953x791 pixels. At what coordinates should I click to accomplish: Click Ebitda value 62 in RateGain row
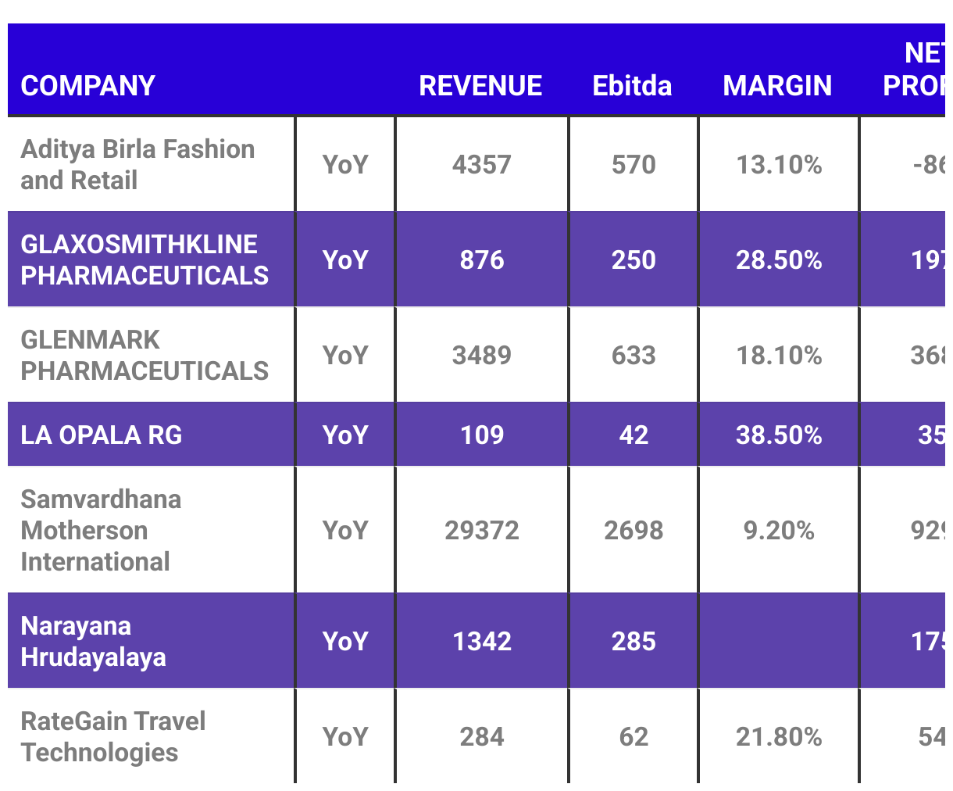(634, 737)
